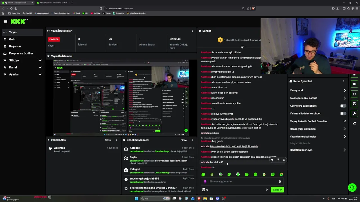
Task: Expand the Ayarlar sidebar section
Action: 22,74
